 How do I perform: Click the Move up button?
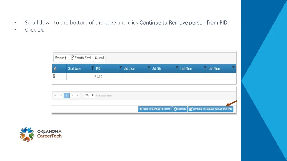[x=61, y=58]
